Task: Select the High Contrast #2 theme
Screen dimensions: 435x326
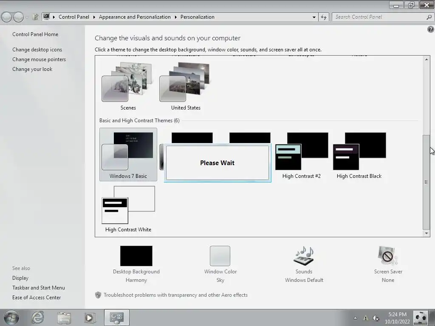Action: coord(302,155)
